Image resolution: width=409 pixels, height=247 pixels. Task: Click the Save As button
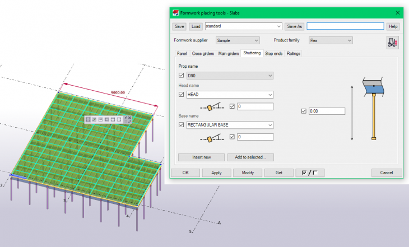click(295, 26)
